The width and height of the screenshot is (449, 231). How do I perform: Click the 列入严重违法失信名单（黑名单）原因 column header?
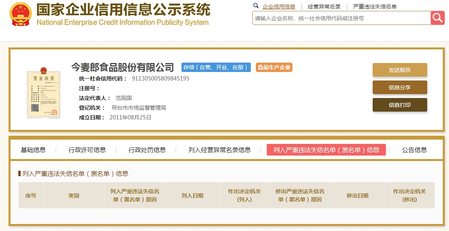tap(135, 195)
